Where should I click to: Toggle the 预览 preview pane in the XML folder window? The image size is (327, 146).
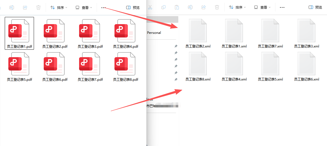click(315, 7)
